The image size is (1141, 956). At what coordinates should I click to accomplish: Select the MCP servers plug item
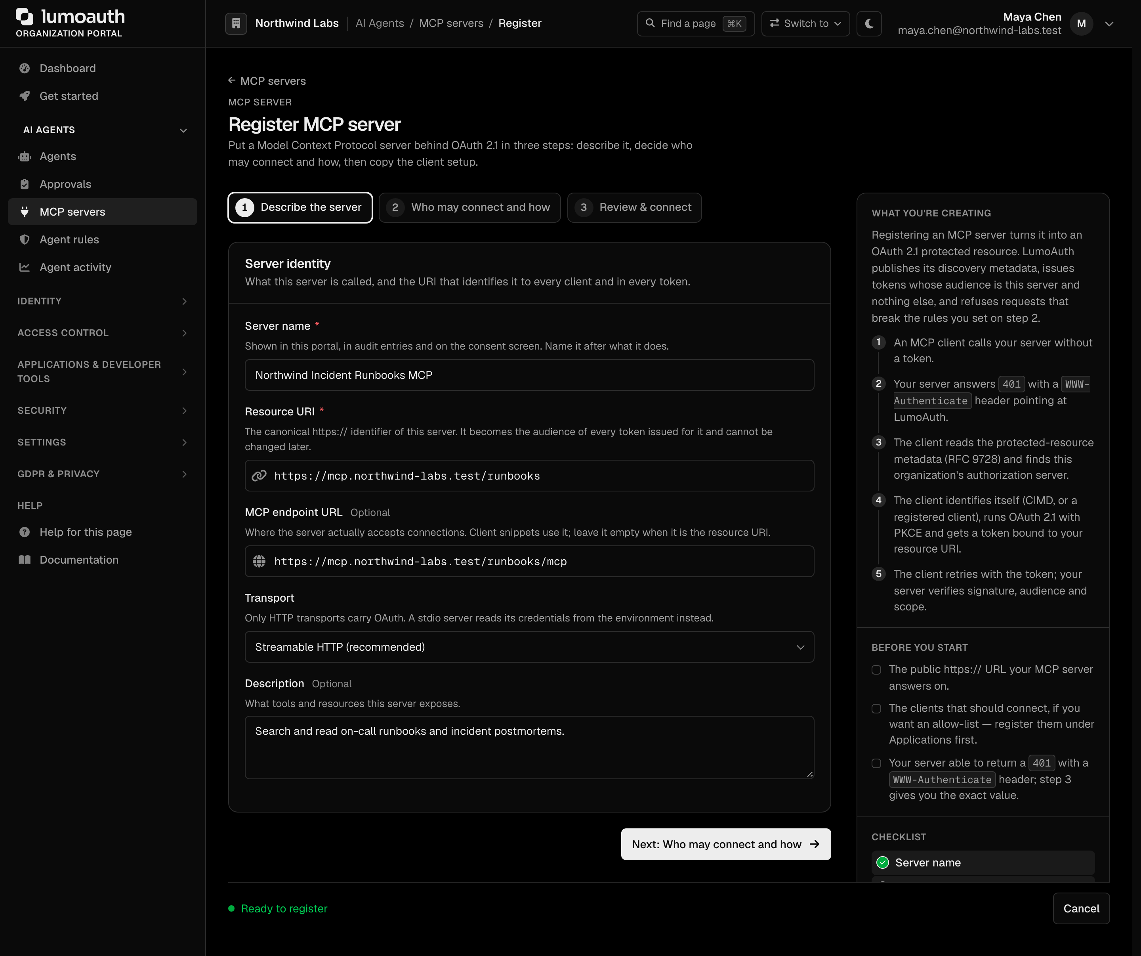click(x=103, y=211)
